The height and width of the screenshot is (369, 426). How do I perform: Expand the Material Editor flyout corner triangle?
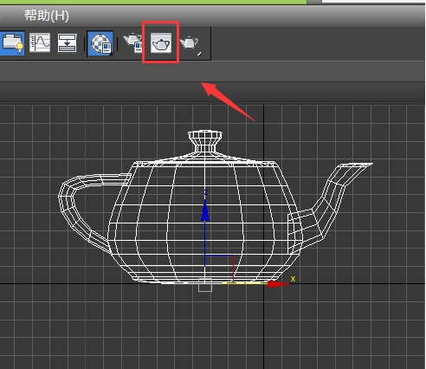[x=111, y=54]
